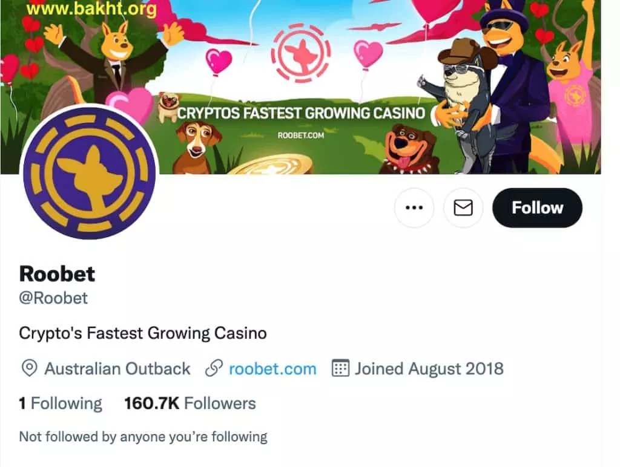Viewport: 620px width, 467px height.
Task: View the 1 Following list
Action: pyautogui.click(x=61, y=403)
